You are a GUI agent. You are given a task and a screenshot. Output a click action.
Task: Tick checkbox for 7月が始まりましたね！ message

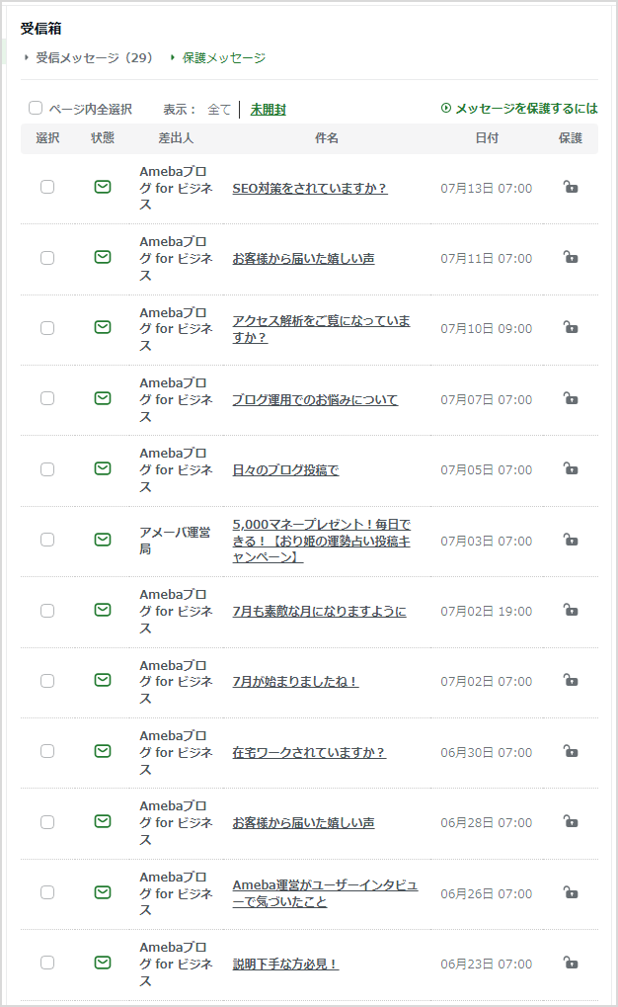tap(47, 681)
